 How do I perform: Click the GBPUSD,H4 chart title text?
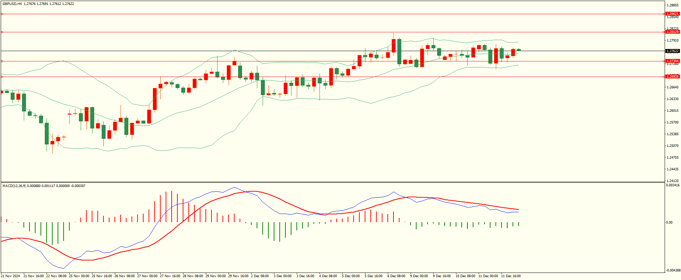click(12, 4)
